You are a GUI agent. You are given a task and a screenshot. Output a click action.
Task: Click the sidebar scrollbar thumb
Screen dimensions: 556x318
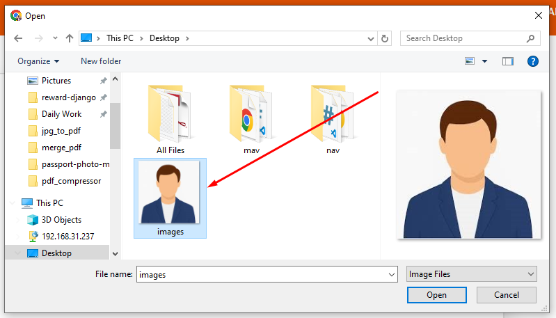click(x=115, y=126)
